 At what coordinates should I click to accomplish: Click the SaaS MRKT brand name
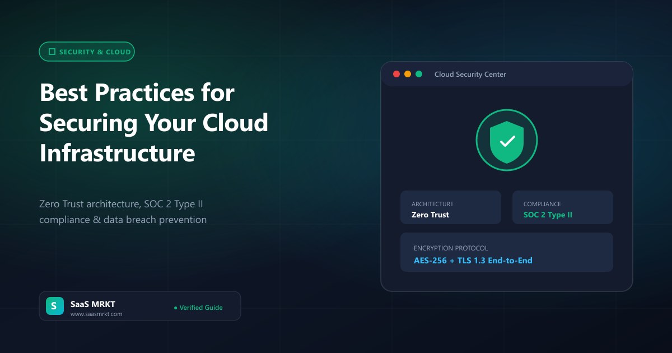tap(93, 304)
